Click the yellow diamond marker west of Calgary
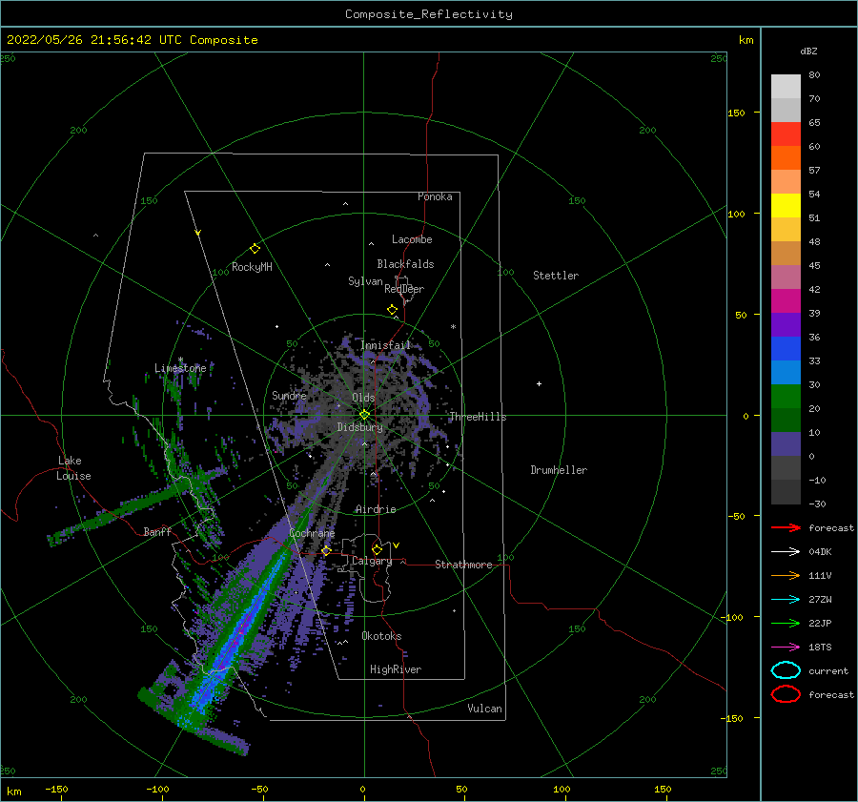 [x=327, y=550]
